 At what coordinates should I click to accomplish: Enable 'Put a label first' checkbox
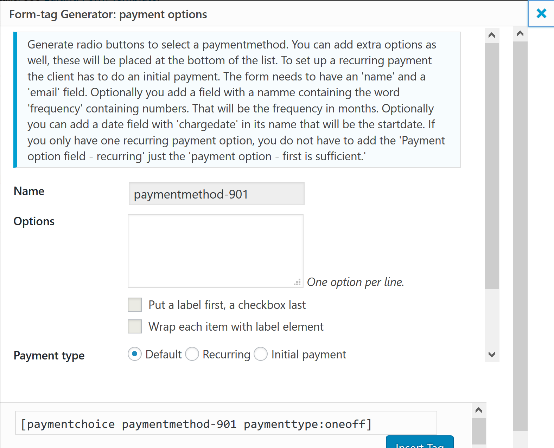(135, 305)
